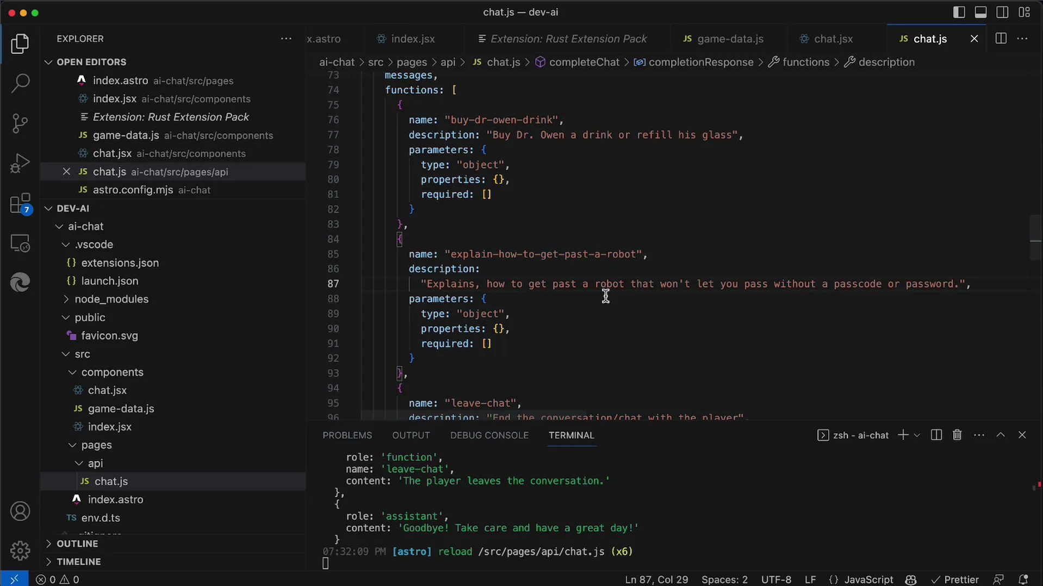Switch to the index.jsx editor tab

[x=412, y=39]
